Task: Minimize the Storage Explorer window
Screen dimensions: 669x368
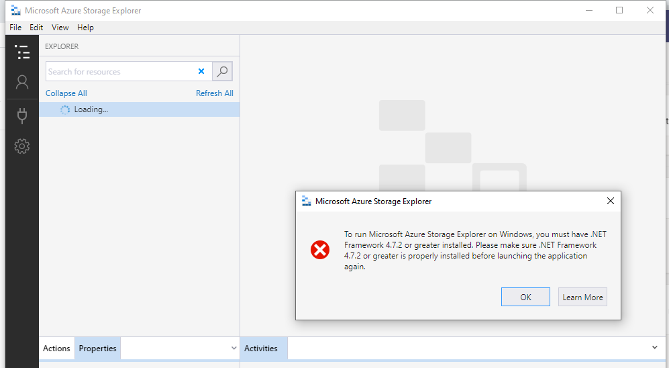Action: (589, 10)
